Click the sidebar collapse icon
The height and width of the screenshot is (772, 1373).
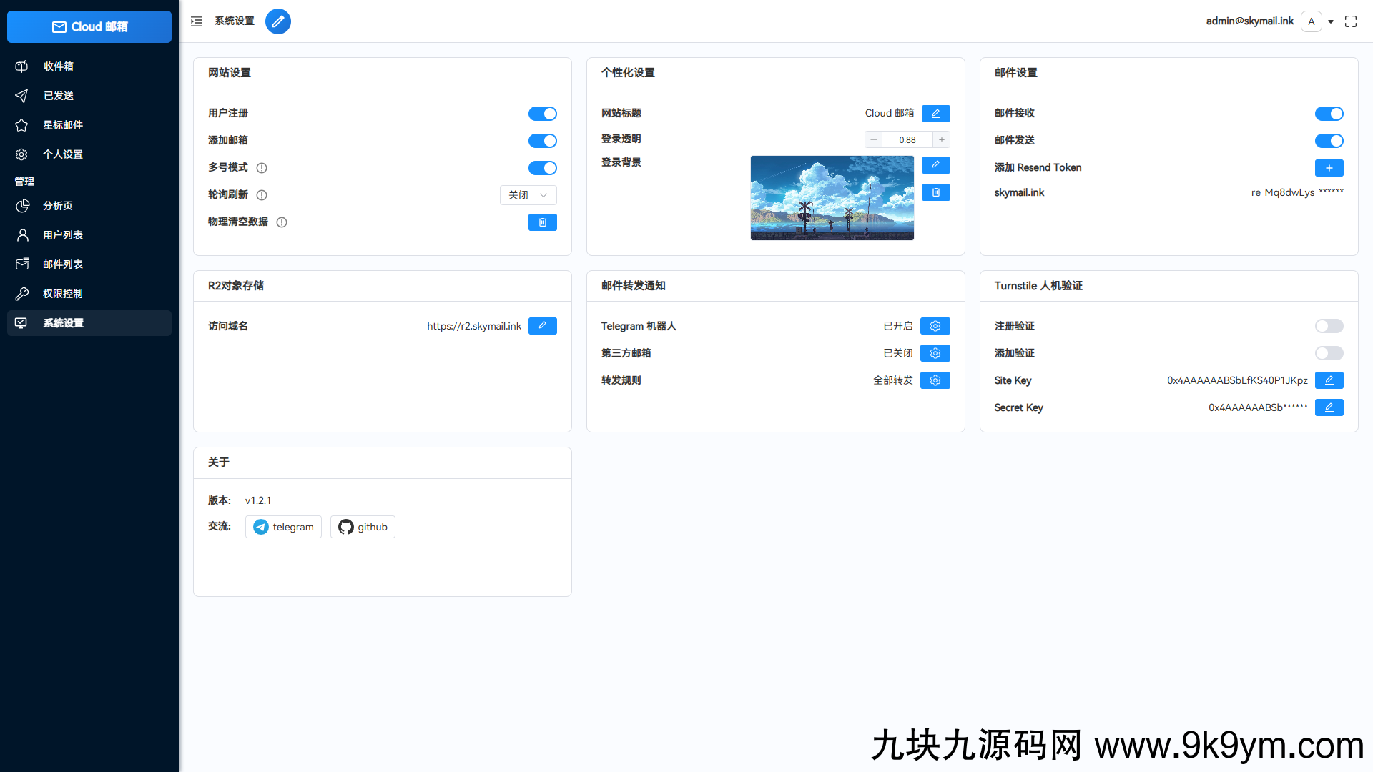196,21
